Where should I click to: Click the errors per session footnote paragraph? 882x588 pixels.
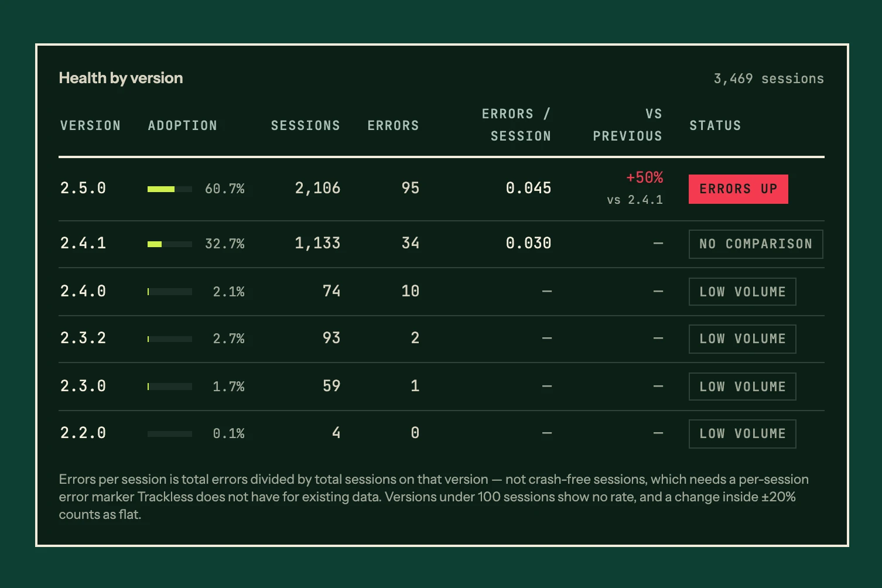[x=433, y=497]
